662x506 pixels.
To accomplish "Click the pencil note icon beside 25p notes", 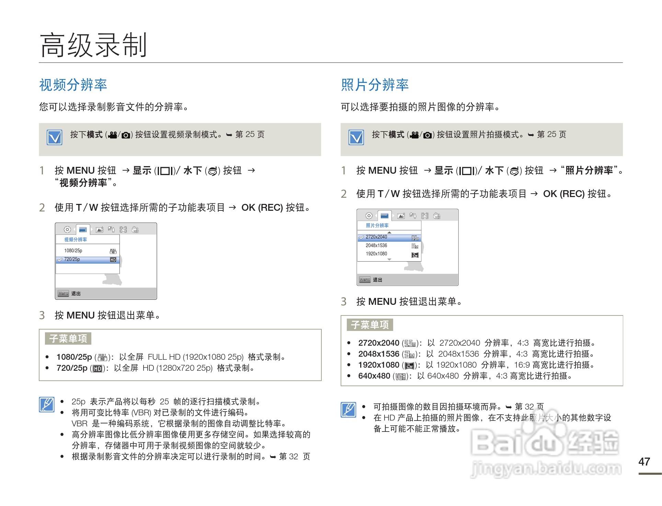I will click(x=47, y=404).
